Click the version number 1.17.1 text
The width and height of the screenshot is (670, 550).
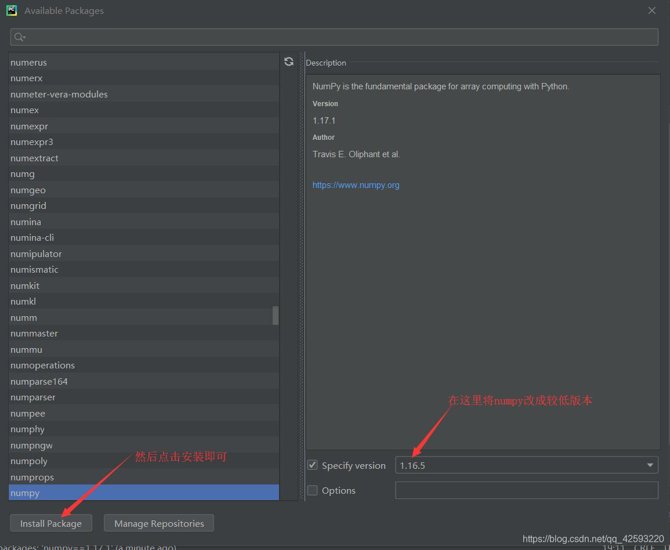click(x=324, y=121)
